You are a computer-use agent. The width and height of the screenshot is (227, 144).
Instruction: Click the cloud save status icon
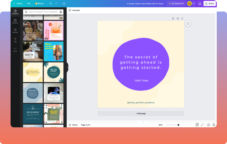point(64,4)
